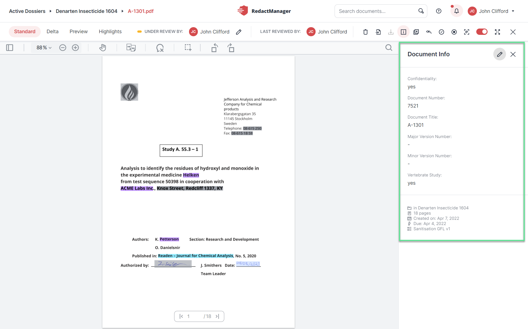Click the 'Due: Apr 4, 2022' text
This screenshot has width=528, height=329.
pyautogui.click(x=430, y=224)
